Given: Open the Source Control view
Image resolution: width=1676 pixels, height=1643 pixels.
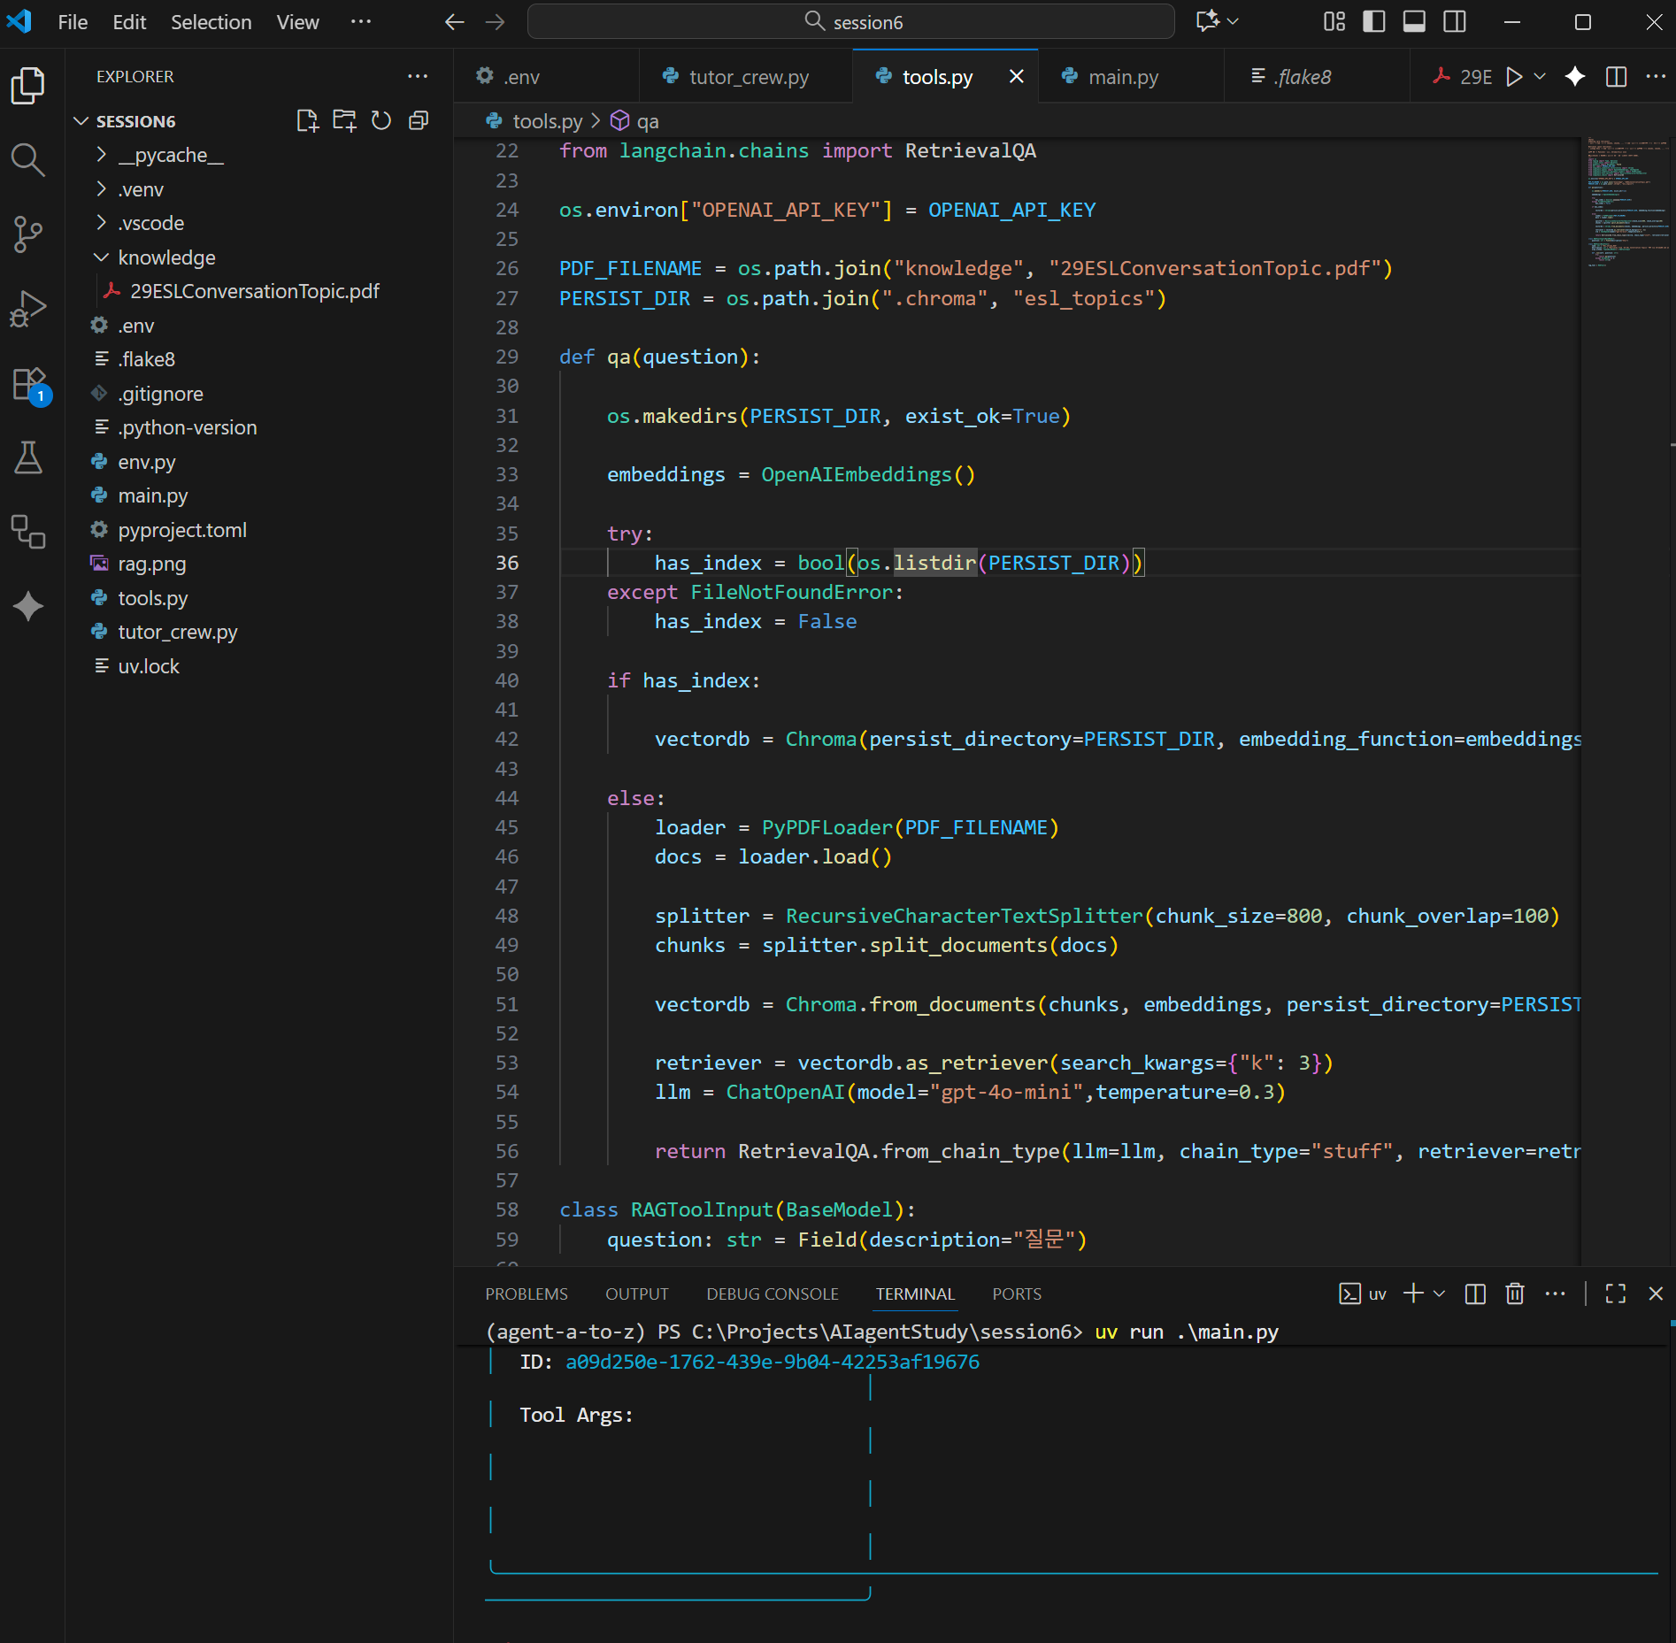Looking at the screenshot, I should click(x=27, y=234).
